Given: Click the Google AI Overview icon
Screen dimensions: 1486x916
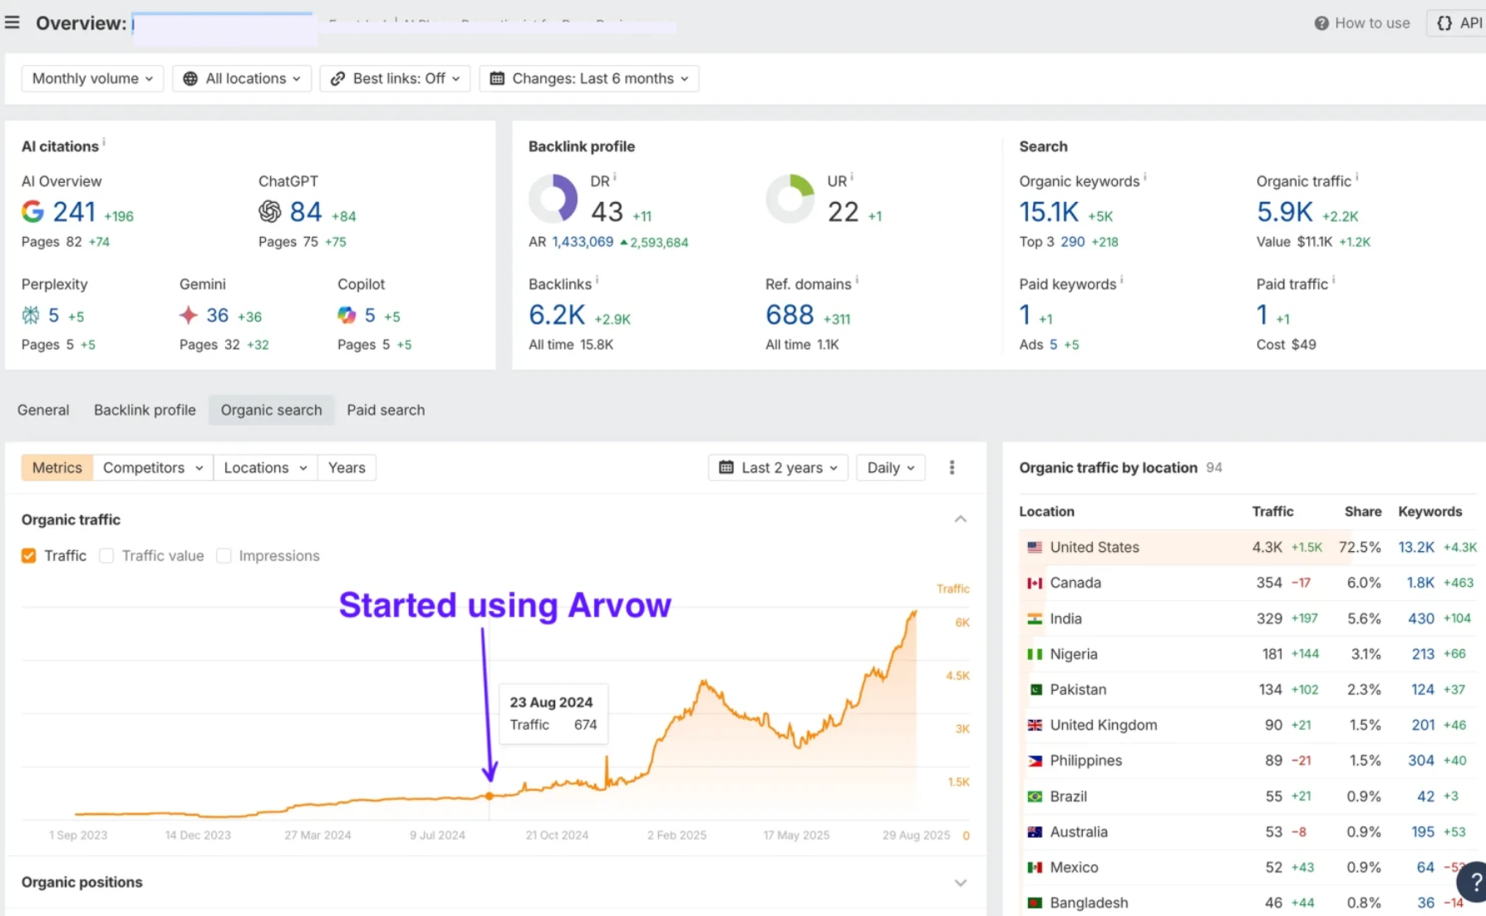Looking at the screenshot, I should pos(32,212).
